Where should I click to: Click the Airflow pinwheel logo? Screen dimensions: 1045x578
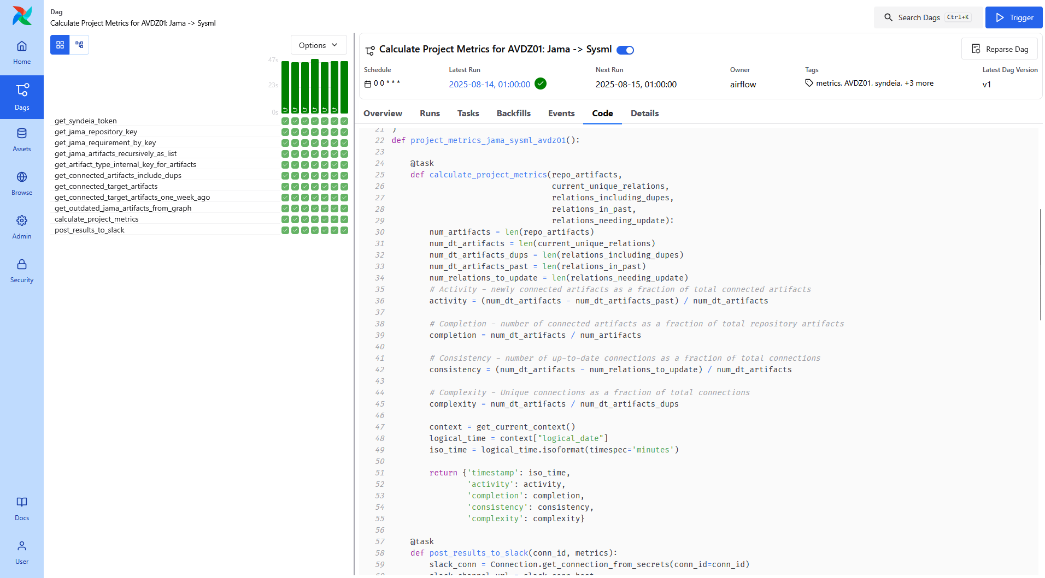22,16
